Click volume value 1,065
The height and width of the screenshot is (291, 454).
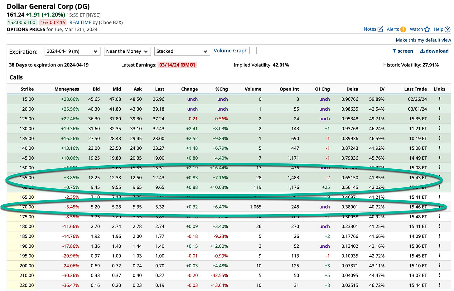pyautogui.click(x=255, y=207)
